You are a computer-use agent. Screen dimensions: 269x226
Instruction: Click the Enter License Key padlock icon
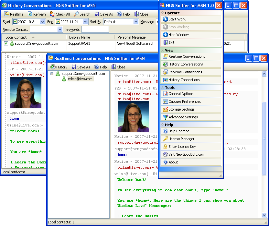(x=166, y=147)
